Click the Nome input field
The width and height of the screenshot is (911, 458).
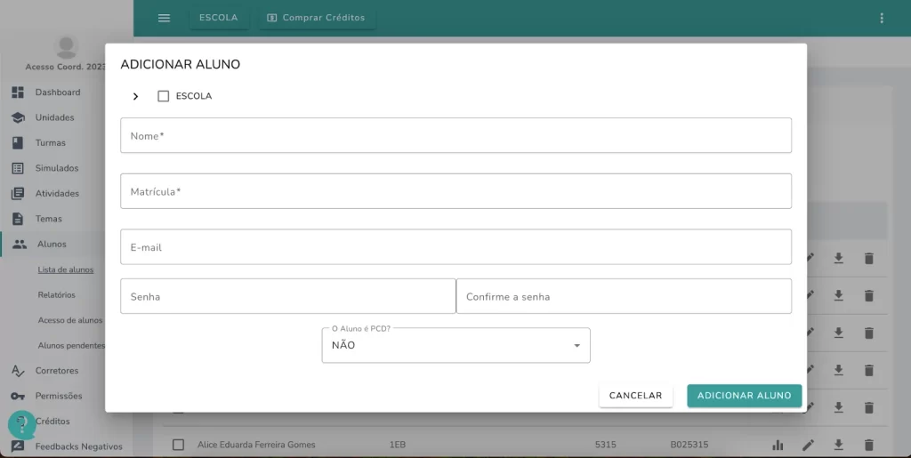456,136
